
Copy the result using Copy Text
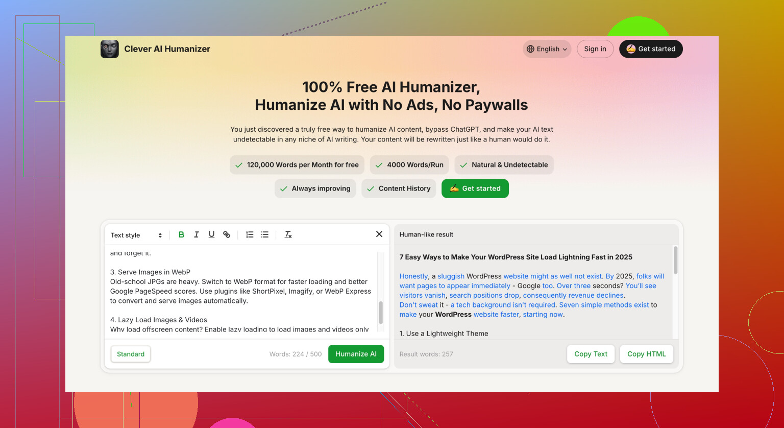591,354
